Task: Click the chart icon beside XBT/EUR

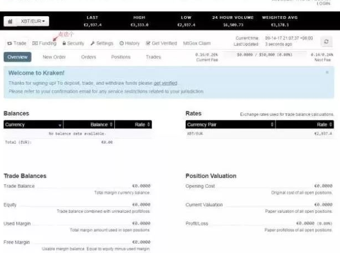Action: coord(11,22)
